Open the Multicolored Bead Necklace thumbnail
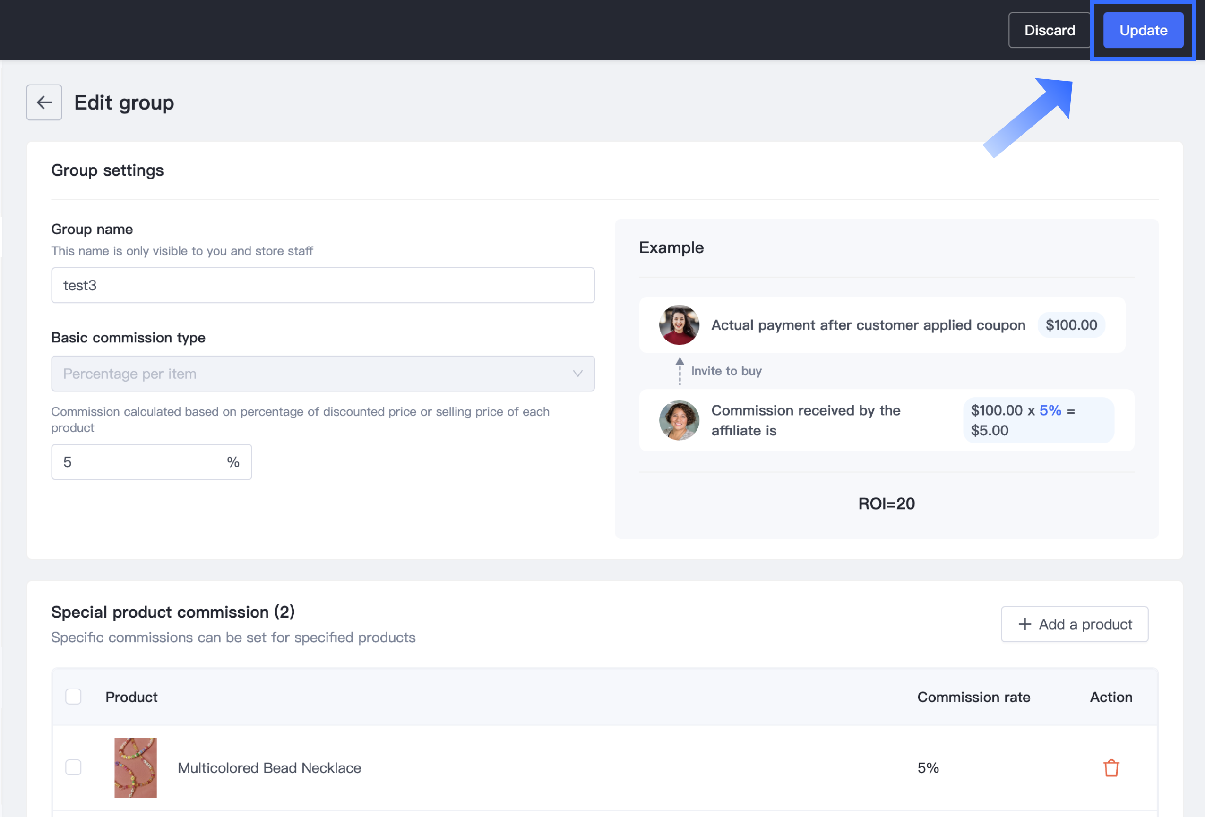1205x817 pixels. [135, 767]
